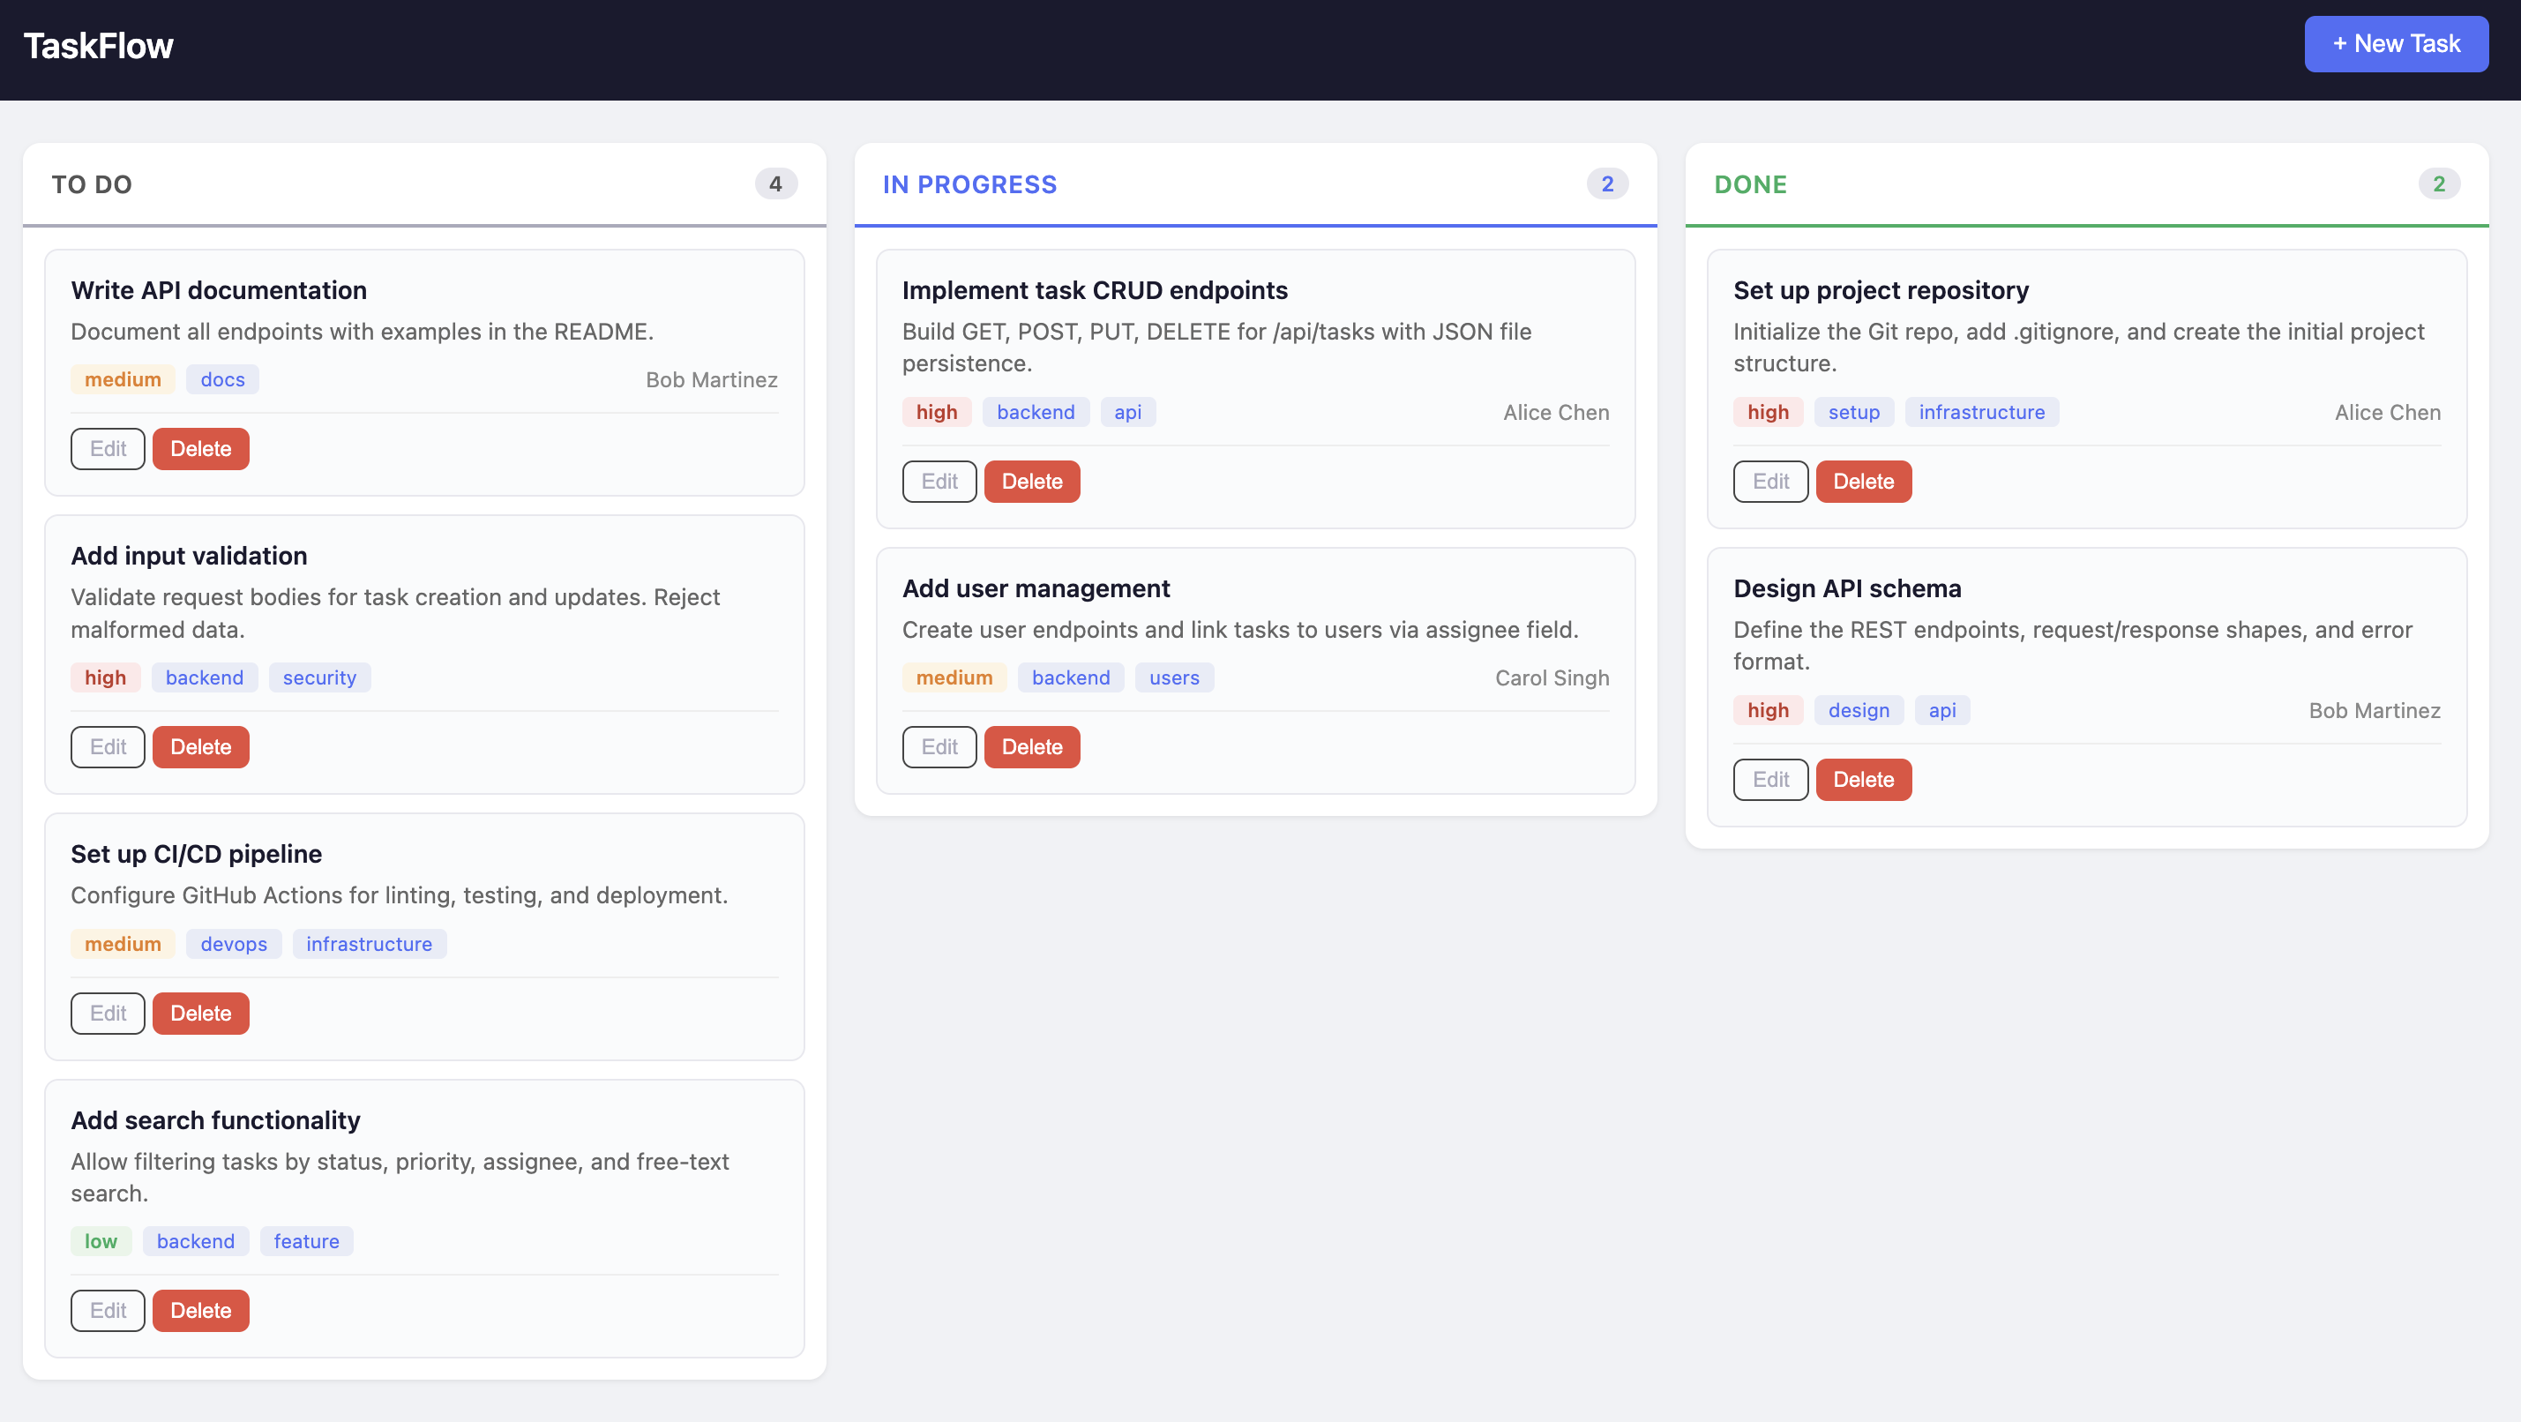Image resolution: width=2521 pixels, height=1422 pixels.
Task: Edit the Design API schema task
Action: [x=1770, y=780]
